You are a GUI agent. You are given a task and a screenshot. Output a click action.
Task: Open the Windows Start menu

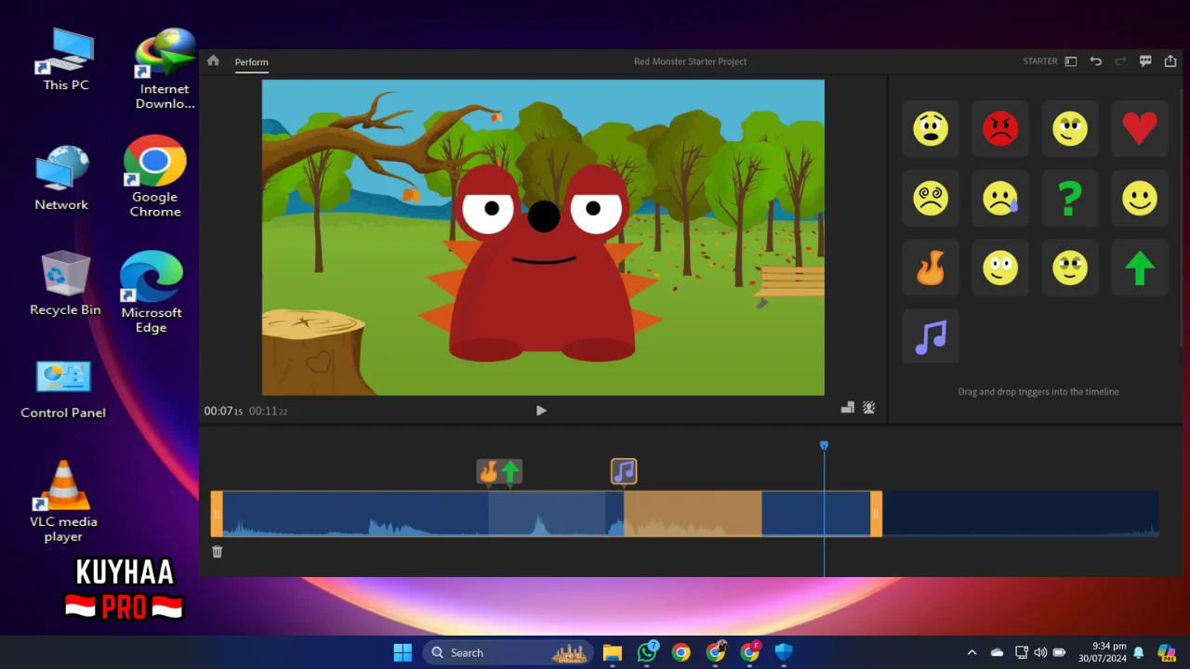(403, 652)
